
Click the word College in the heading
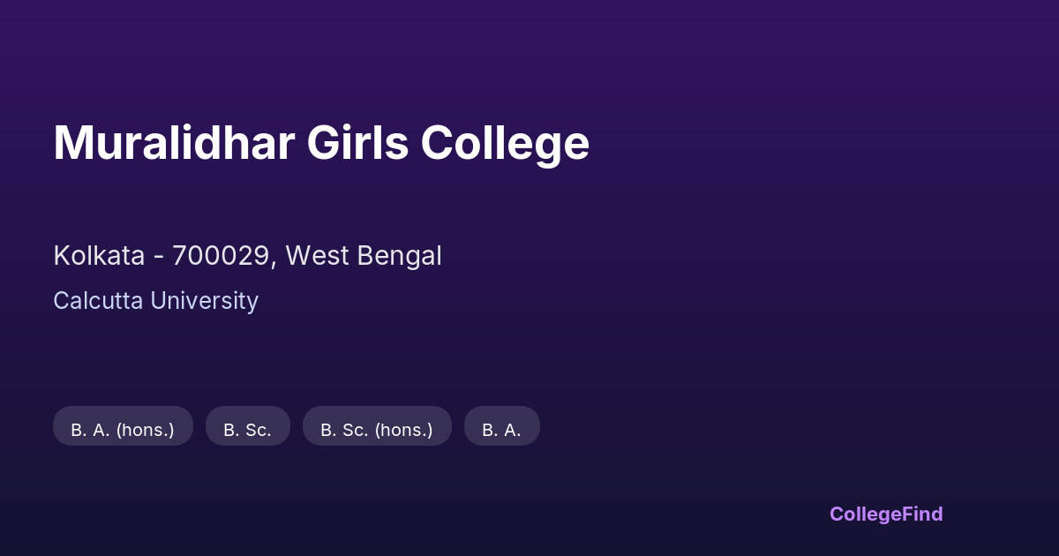pos(504,143)
